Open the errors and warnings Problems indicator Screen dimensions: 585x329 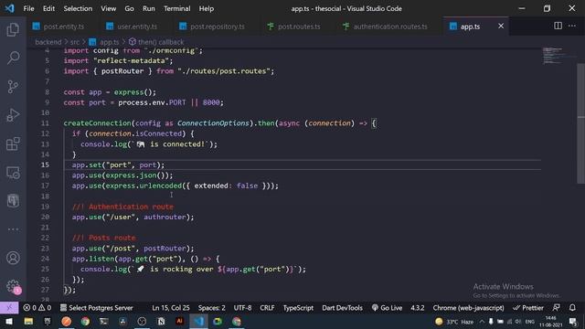[37, 308]
